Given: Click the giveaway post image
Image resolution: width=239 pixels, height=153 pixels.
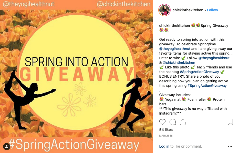Looking at the screenshot, I should [77, 76].
